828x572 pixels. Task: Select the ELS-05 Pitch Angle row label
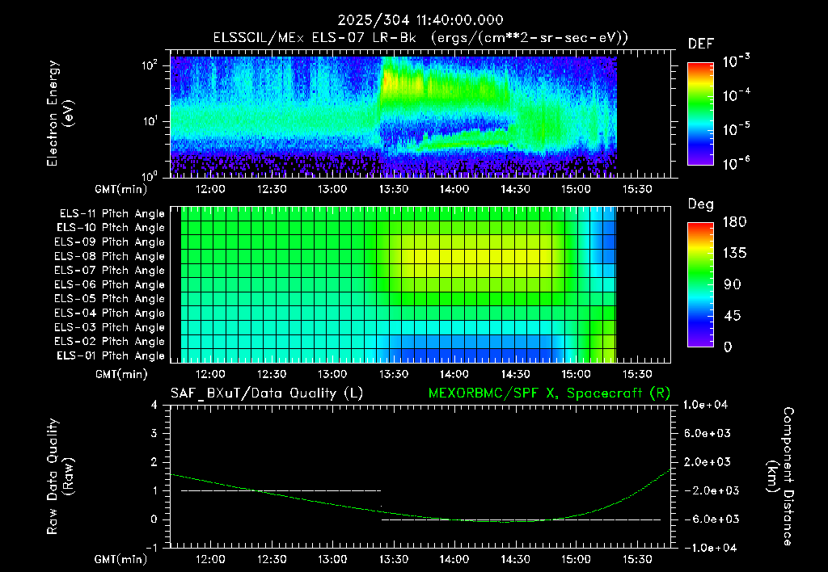pos(110,299)
